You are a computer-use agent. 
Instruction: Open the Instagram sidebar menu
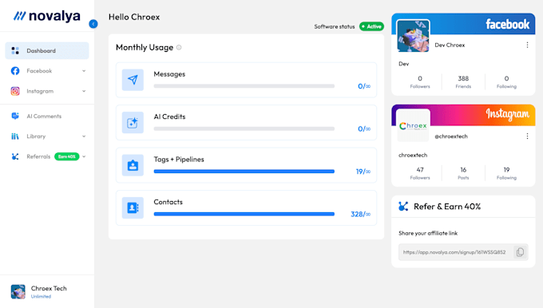pyautogui.click(x=47, y=91)
